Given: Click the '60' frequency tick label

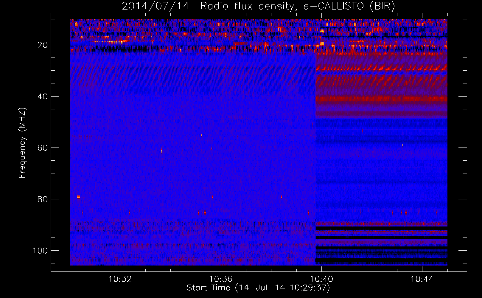Looking at the screenshot, I should coord(43,148).
